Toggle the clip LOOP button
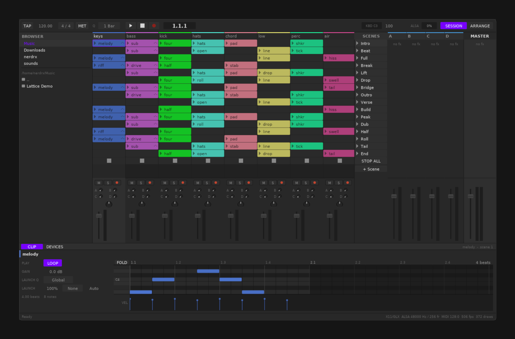This screenshot has height=339, width=515. click(53, 263)
